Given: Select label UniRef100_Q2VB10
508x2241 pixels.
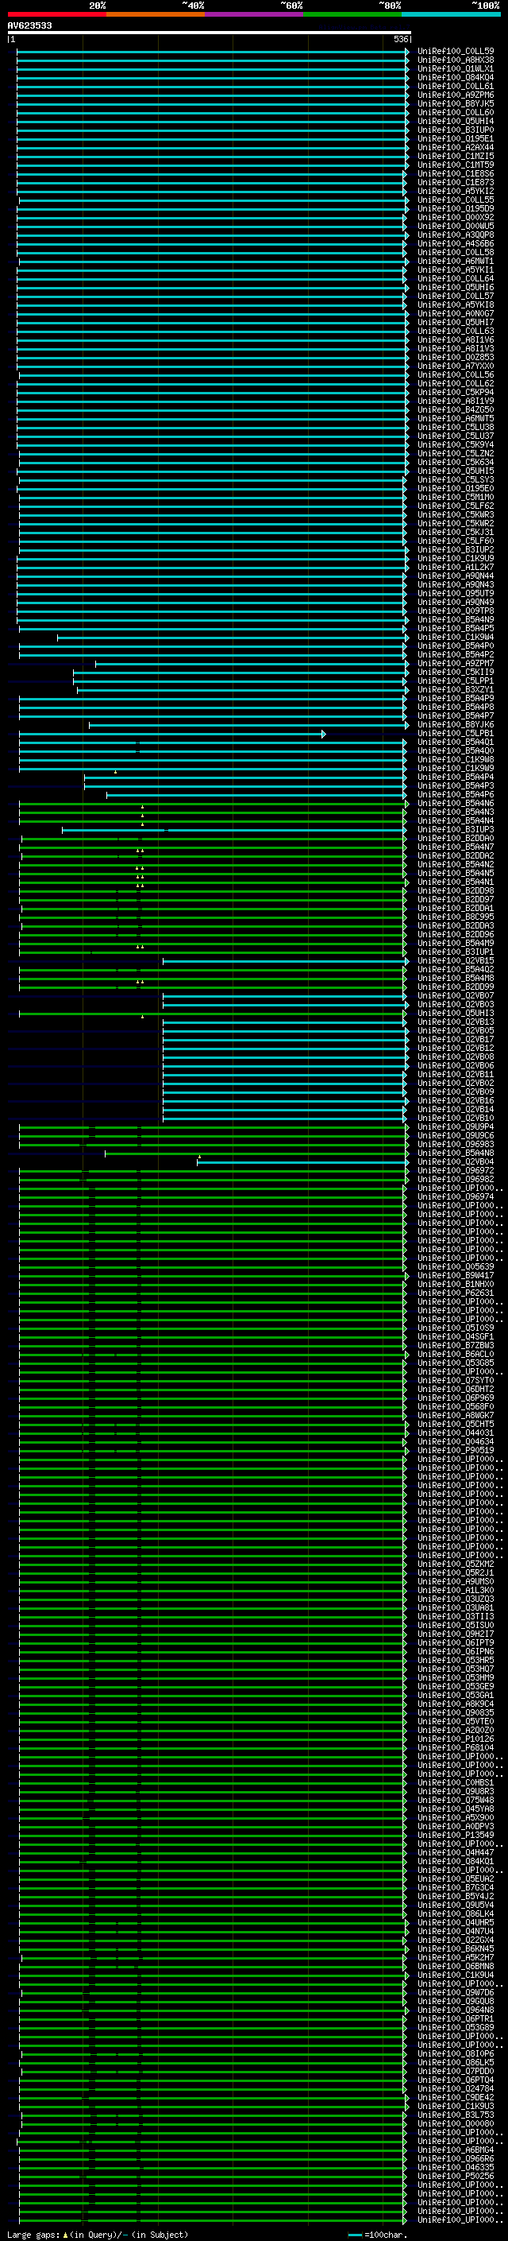Looking at the screenshot, I should 455,1118.
